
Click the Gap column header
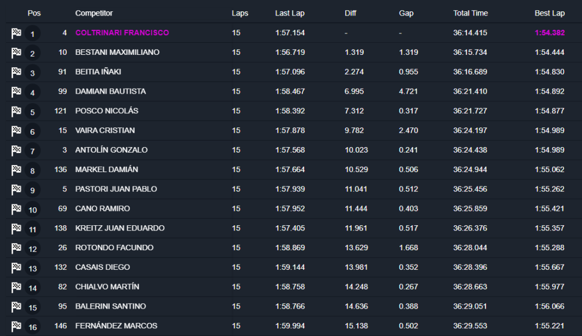(x=406, y=13)
